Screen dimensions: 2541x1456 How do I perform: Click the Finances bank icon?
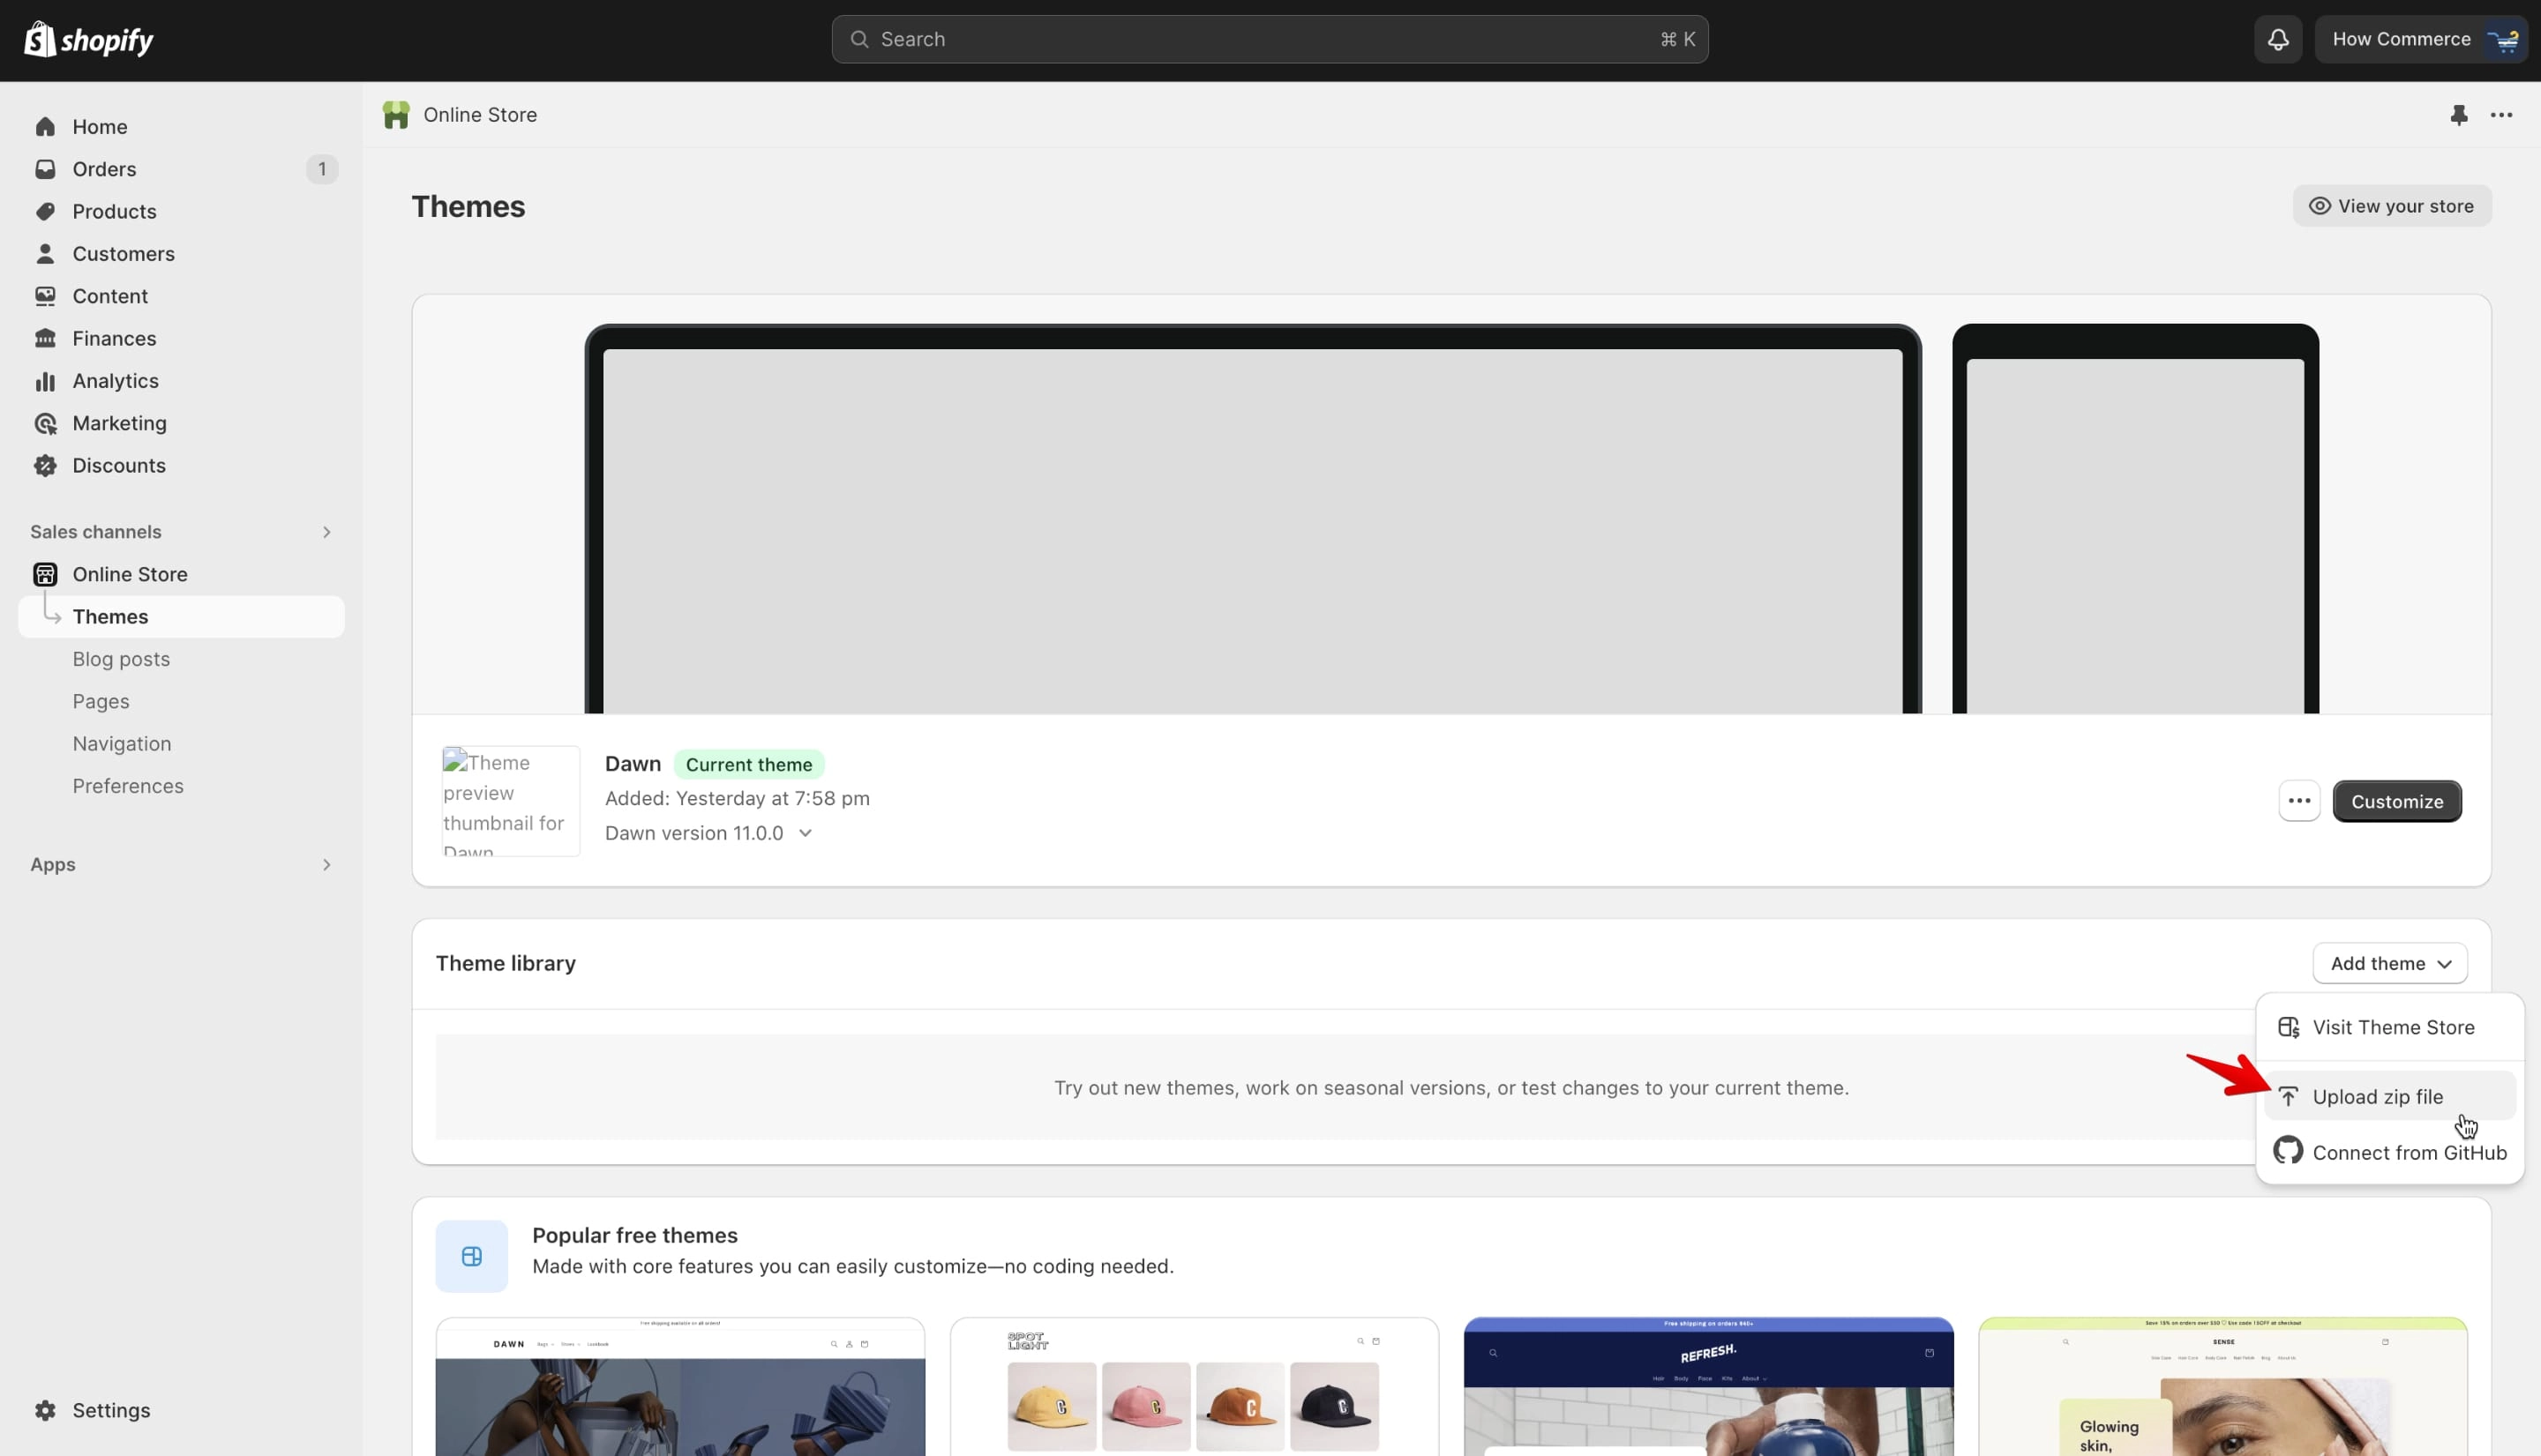coord(45,338)
